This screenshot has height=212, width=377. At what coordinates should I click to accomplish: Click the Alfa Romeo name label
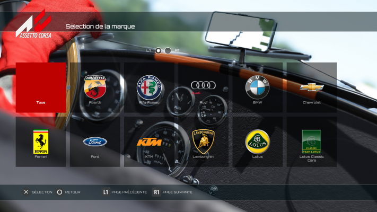tap(149, 102)
